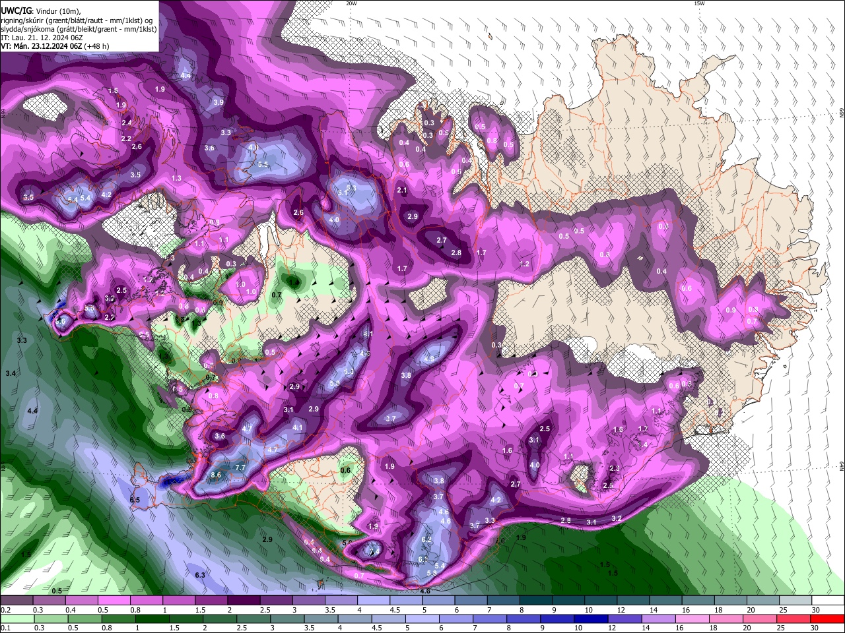Click the white final swatch of the snow scale
This screenshot has height=633, width=845.
pos(828,601)
